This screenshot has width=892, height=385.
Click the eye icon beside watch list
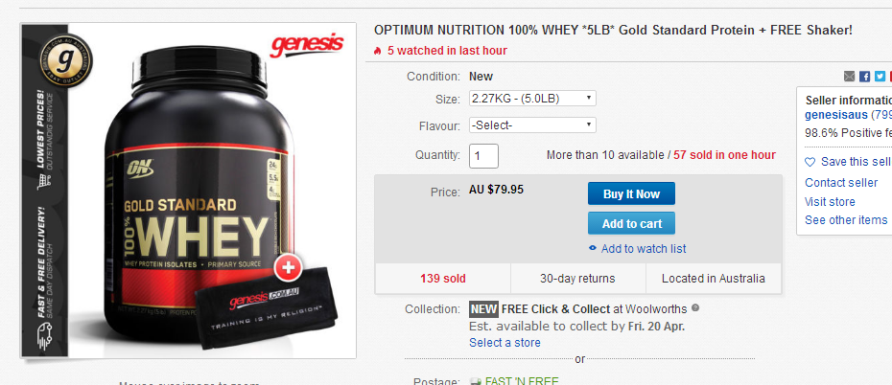(x=593, y=248)
